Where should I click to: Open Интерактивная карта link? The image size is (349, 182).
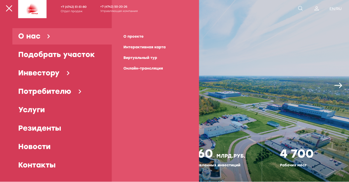click(144, 47)
